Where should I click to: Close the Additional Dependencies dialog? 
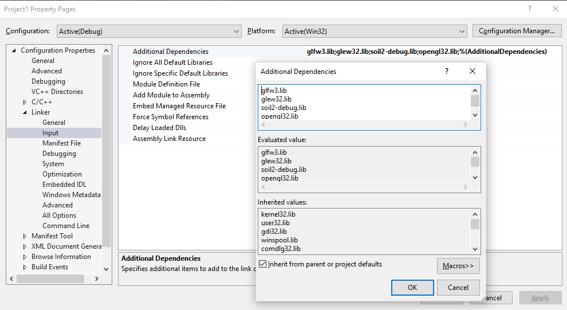click(x=472, y=71)
